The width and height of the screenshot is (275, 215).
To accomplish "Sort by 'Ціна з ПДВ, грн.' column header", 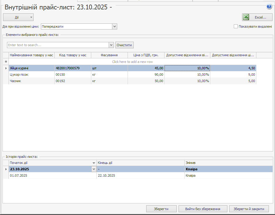I will (x=146, y=55).
